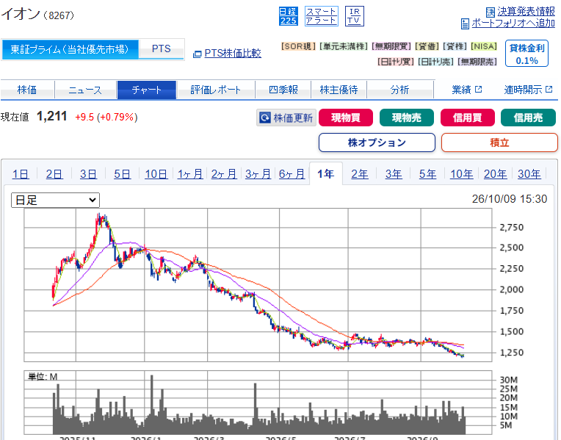Switch chart range to 2日
This screenshot has width=561, height=440.
[54, 174]
